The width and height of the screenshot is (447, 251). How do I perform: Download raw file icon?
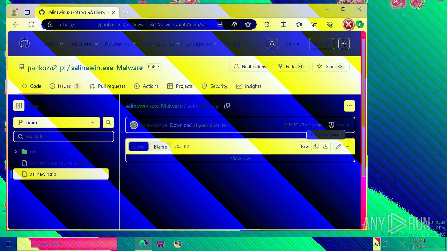326,146
